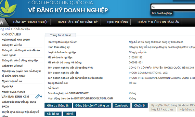Click the Xem trước button
This screenshot has width=195, height=117.
pyautogui.click(x=121, y=105)
